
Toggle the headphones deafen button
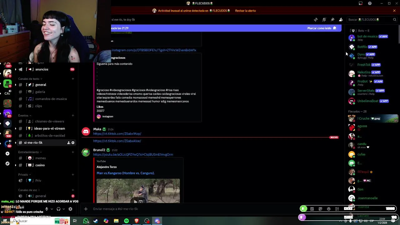[58, 209]
